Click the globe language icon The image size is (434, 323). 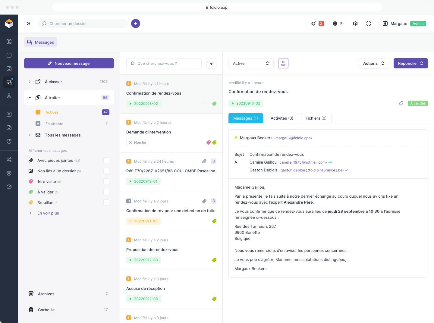335,24
